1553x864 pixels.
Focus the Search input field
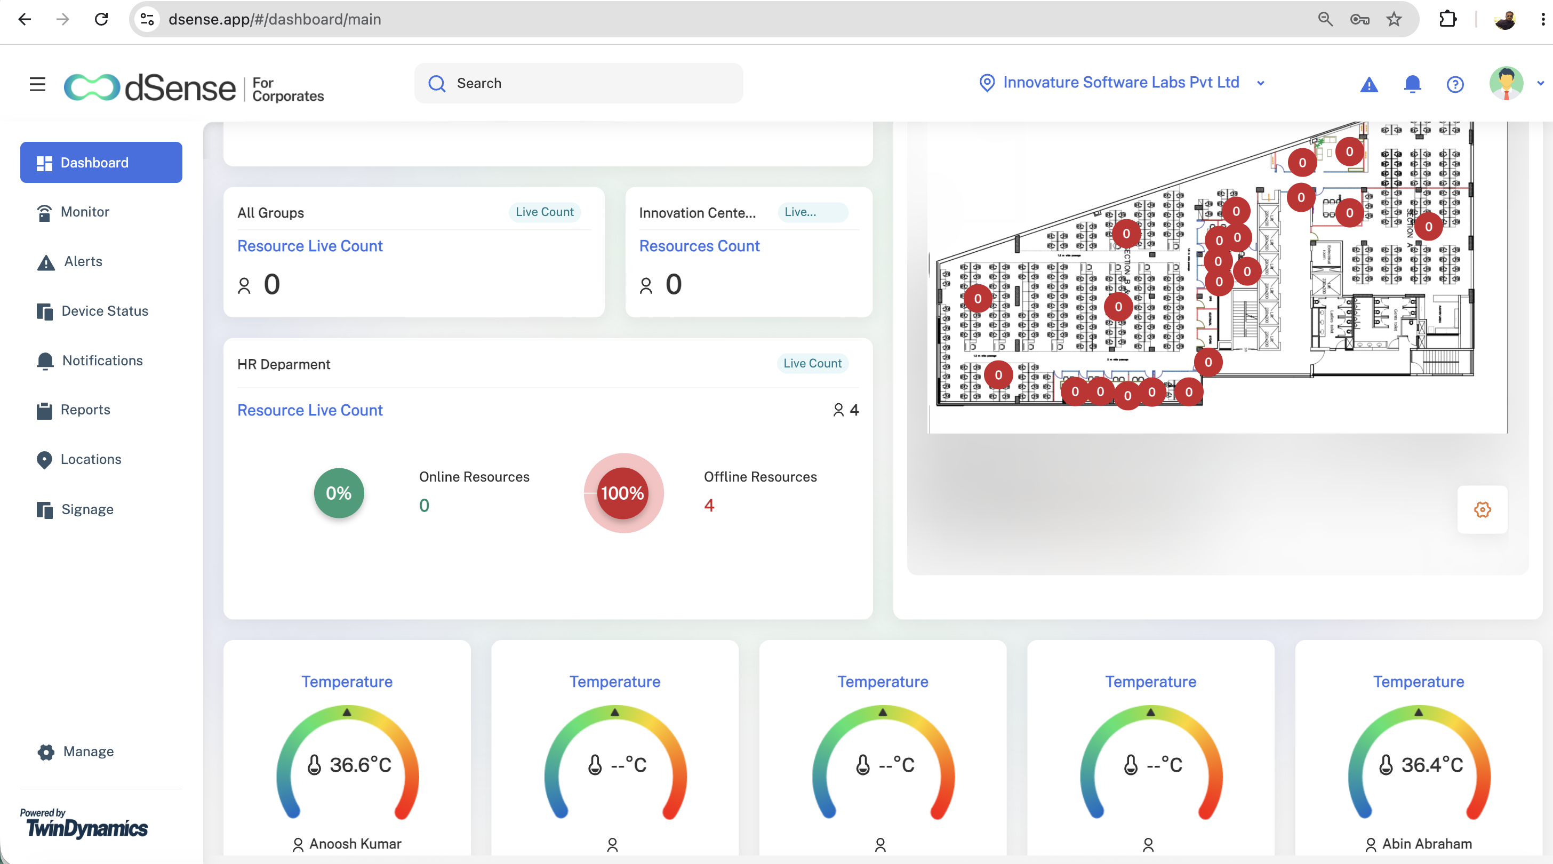pos(579,83)
